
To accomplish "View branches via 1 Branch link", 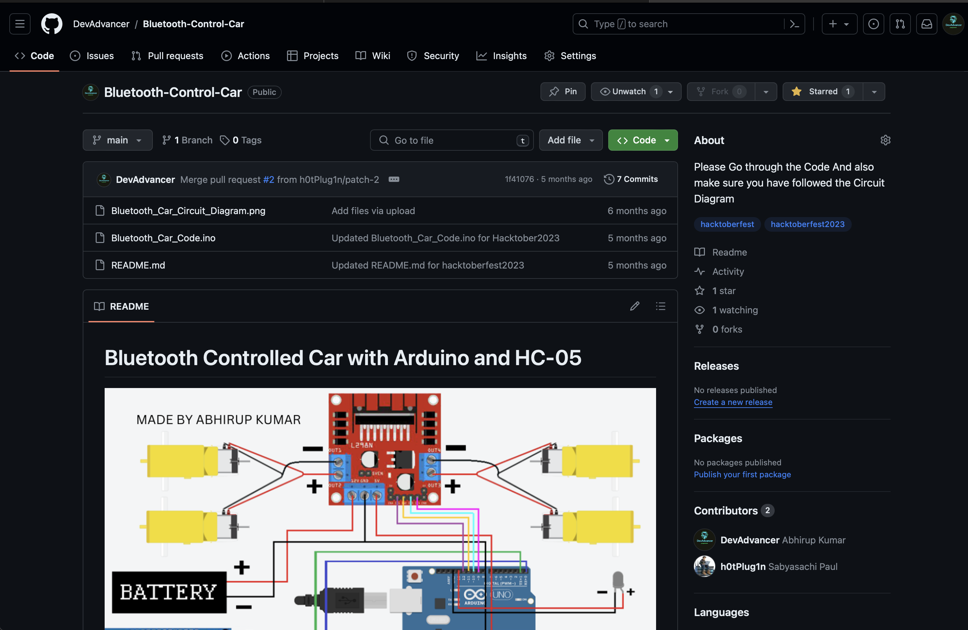I will coord(187,140).
